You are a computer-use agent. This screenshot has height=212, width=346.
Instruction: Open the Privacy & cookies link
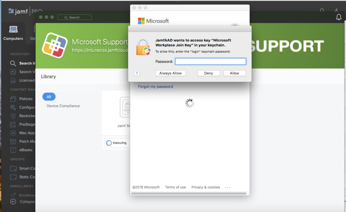[206, 187]
